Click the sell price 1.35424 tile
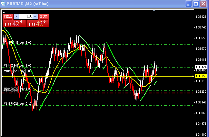The height and width of the screenshot is (137, 209). [x=14, y=23]
